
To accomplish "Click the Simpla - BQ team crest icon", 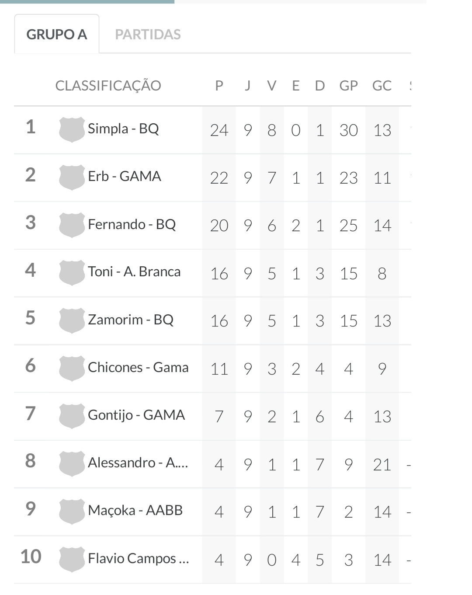I will pos(72,129).
